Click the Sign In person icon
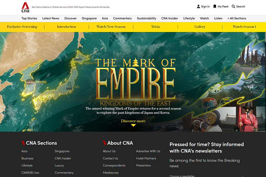The width and height of the screenshot is (266, 177). tap(198, 6)
